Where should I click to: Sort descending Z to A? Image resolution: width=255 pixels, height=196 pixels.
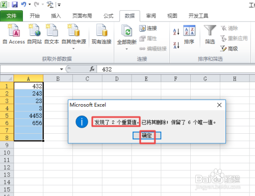(176, 45)
